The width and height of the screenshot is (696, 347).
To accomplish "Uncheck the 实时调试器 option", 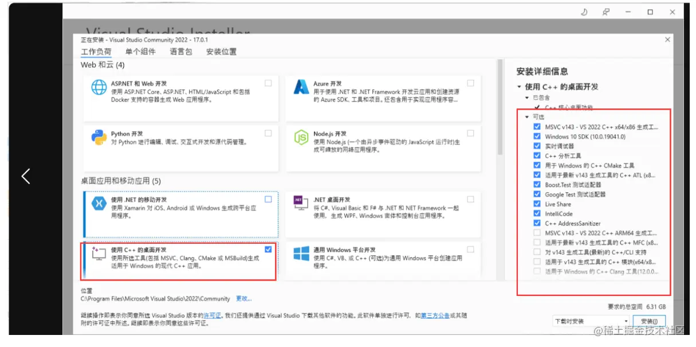I will point(537,146).
